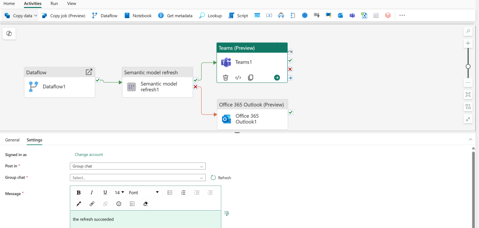Open the View tab
The image size is (479, 228).
(x=72, y=4)
